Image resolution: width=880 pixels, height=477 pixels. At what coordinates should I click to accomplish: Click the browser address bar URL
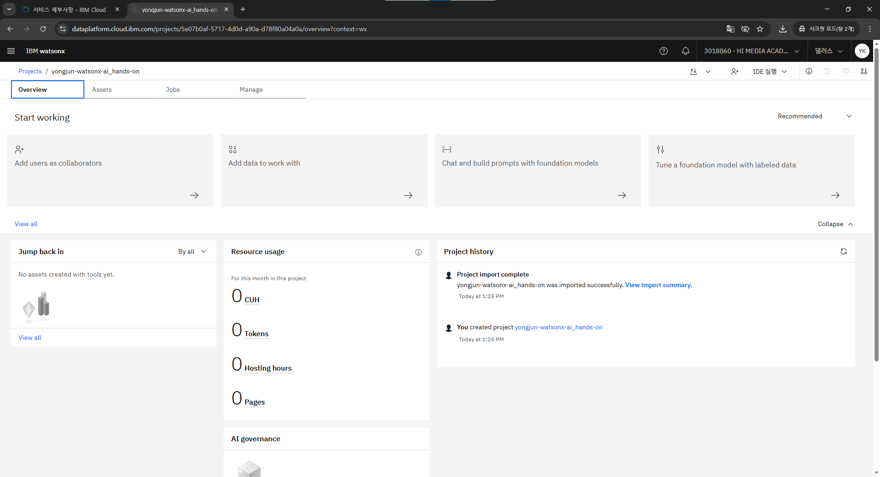pos(219,29)
